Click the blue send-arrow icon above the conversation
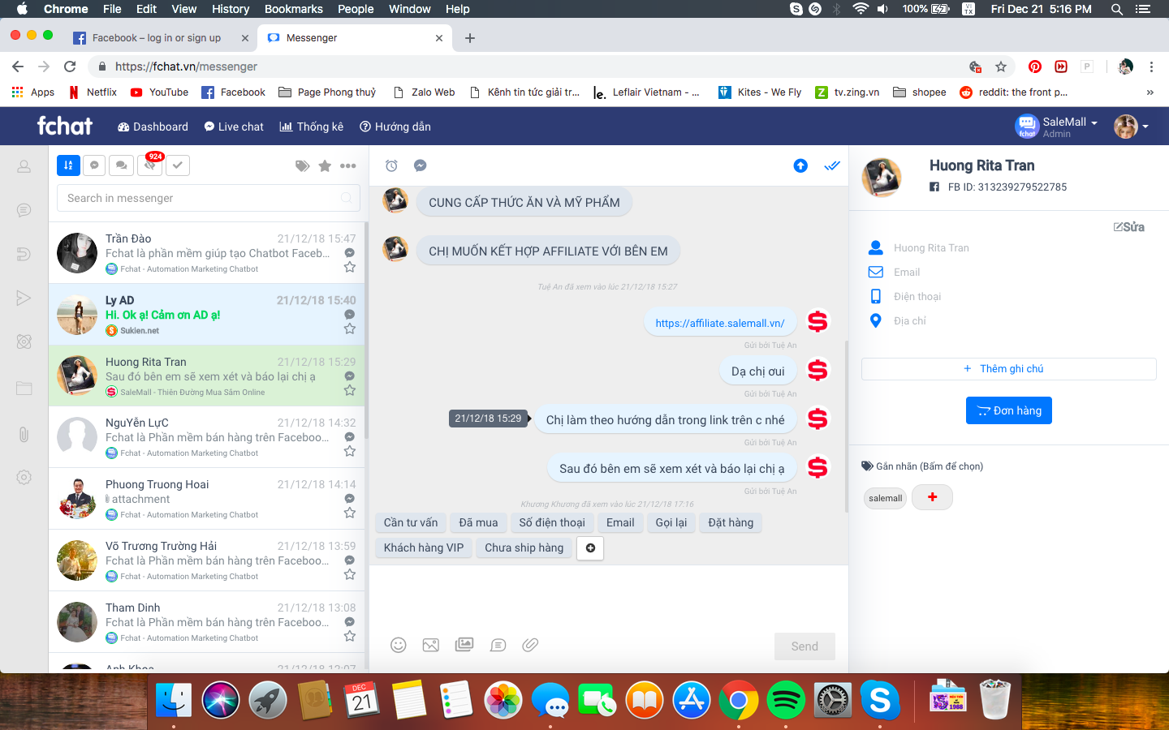This screenshot has height=730, width=1169. (800, 165)
